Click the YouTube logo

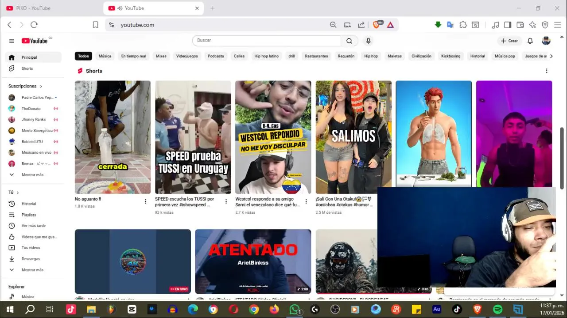click(x=35, y=41)
